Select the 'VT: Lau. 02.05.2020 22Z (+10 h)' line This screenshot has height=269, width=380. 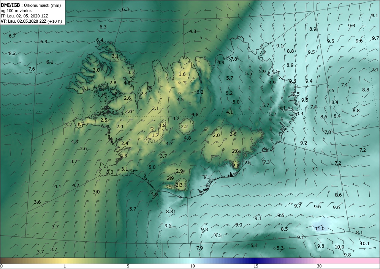pyautogui.click(x=31, y=21)
